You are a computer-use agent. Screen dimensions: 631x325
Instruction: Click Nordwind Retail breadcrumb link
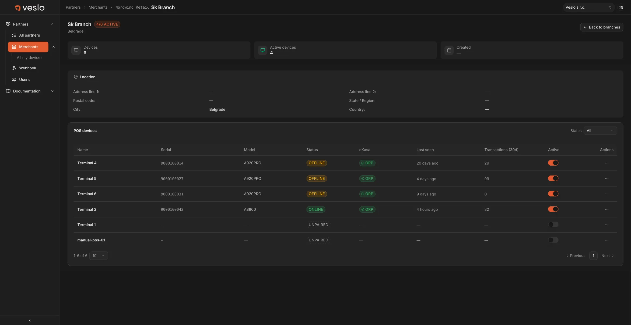pyautogui.click(x=132, y=7)
